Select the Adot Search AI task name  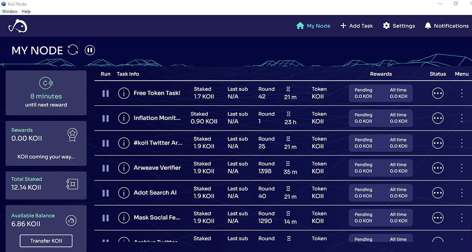tap(155, 193)
